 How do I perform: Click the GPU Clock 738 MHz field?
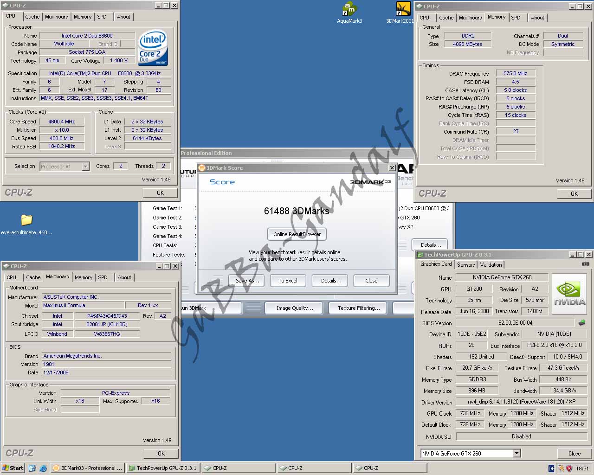click(x=470, y=413)
